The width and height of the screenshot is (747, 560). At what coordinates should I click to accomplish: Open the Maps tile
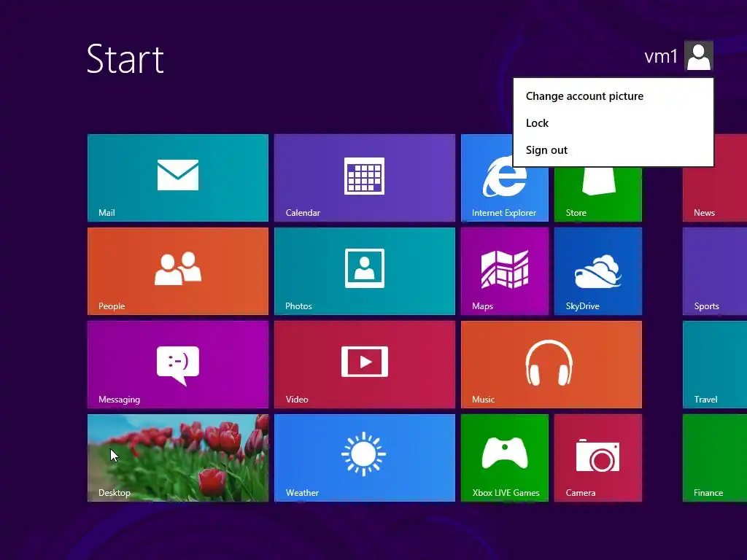tap(505, 271)
